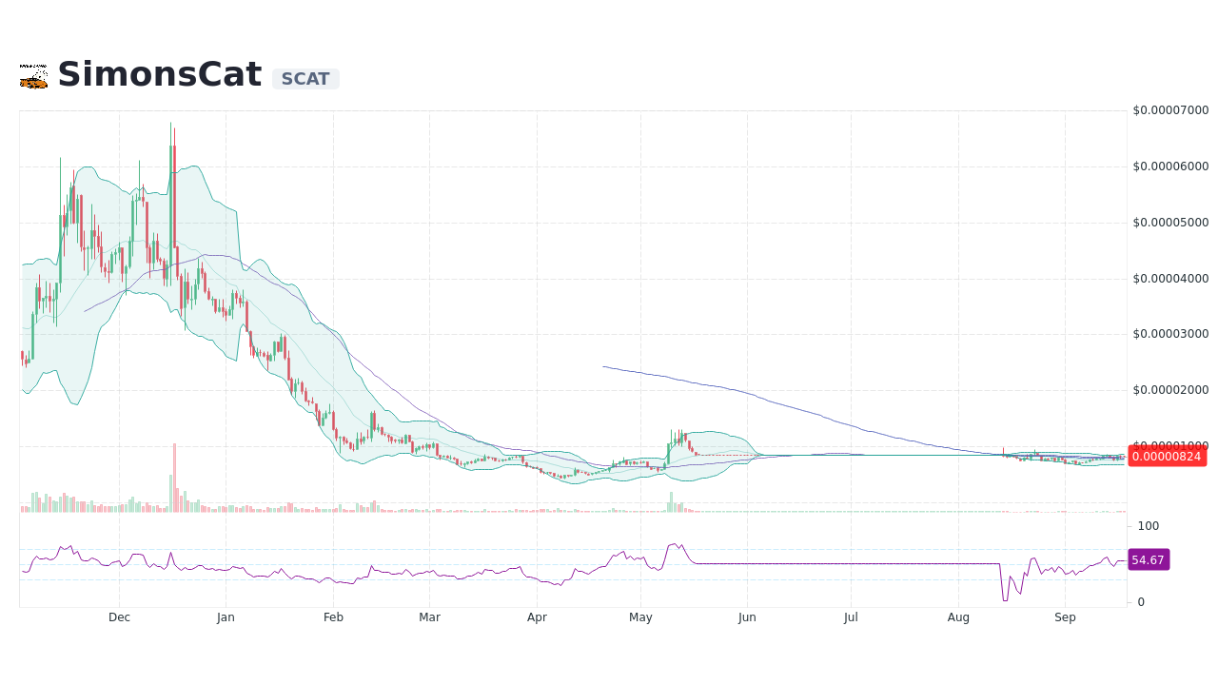Screen dimensions: 1218x685
Task: Select the SCAT ticker badge
Action: click(305, 79)
